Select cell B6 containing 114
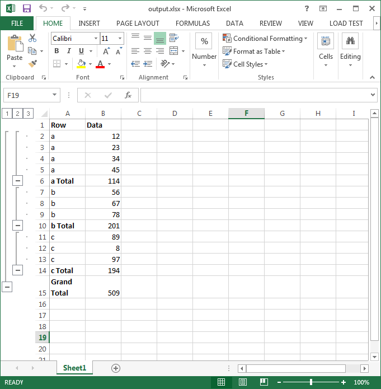 (x=103, y=181)
